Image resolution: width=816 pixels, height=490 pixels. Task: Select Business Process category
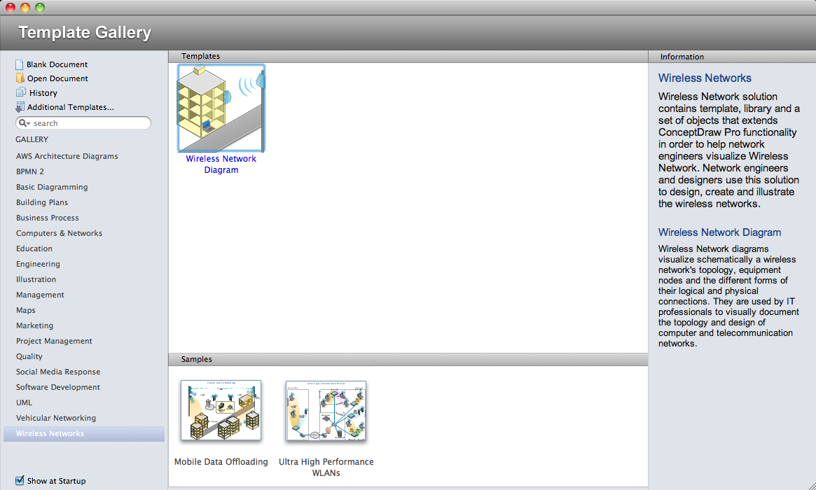coord(48,218)
